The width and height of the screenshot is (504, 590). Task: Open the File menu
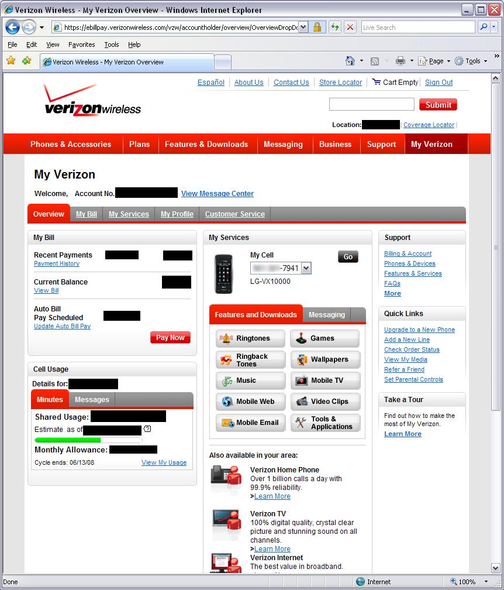12,44
